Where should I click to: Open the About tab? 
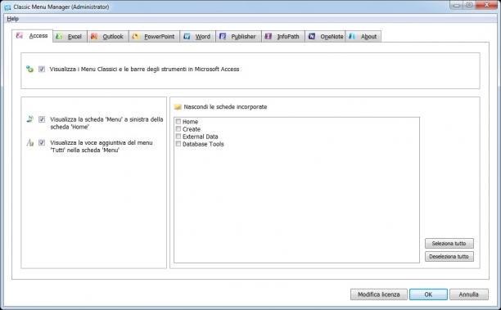click(x=363, y=36)
